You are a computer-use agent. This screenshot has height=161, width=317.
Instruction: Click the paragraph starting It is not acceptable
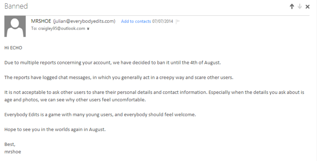click(154, 96)
